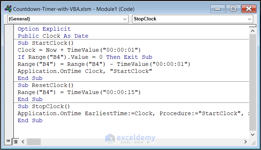This screenshot has width=261, height=150.
Task: Close the Module1 code window
Action: pos(249,9)
